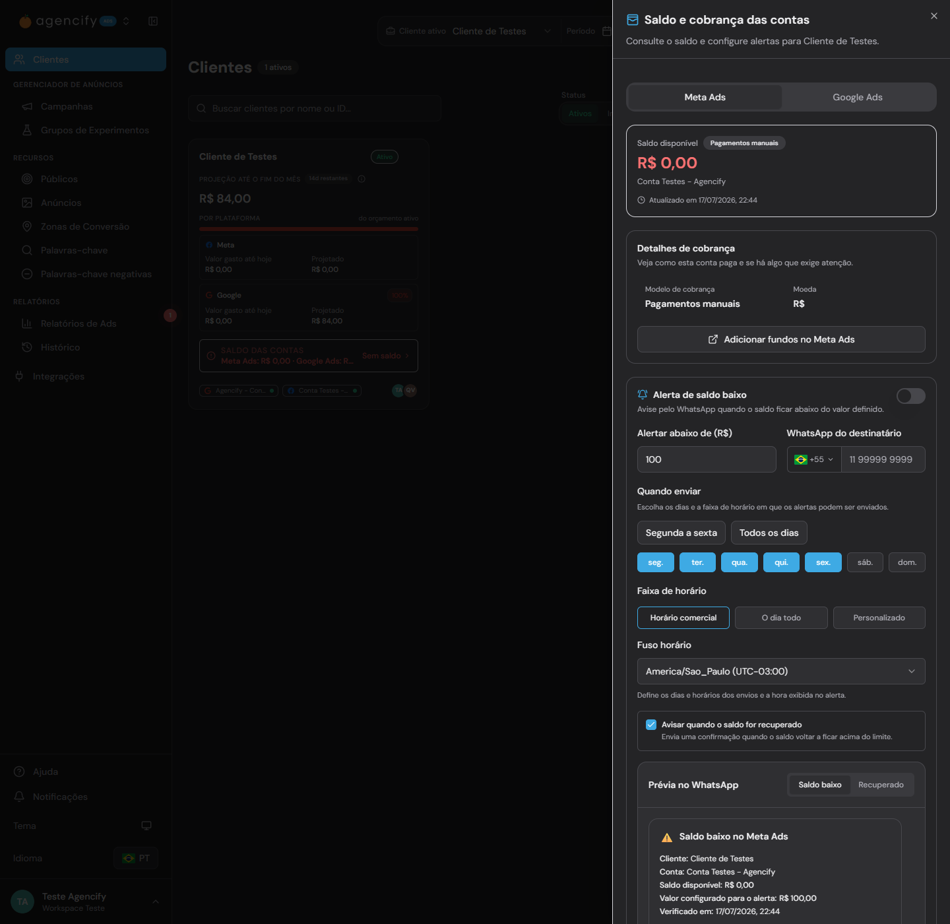Click the Notificações bell icon

point(19,797)
